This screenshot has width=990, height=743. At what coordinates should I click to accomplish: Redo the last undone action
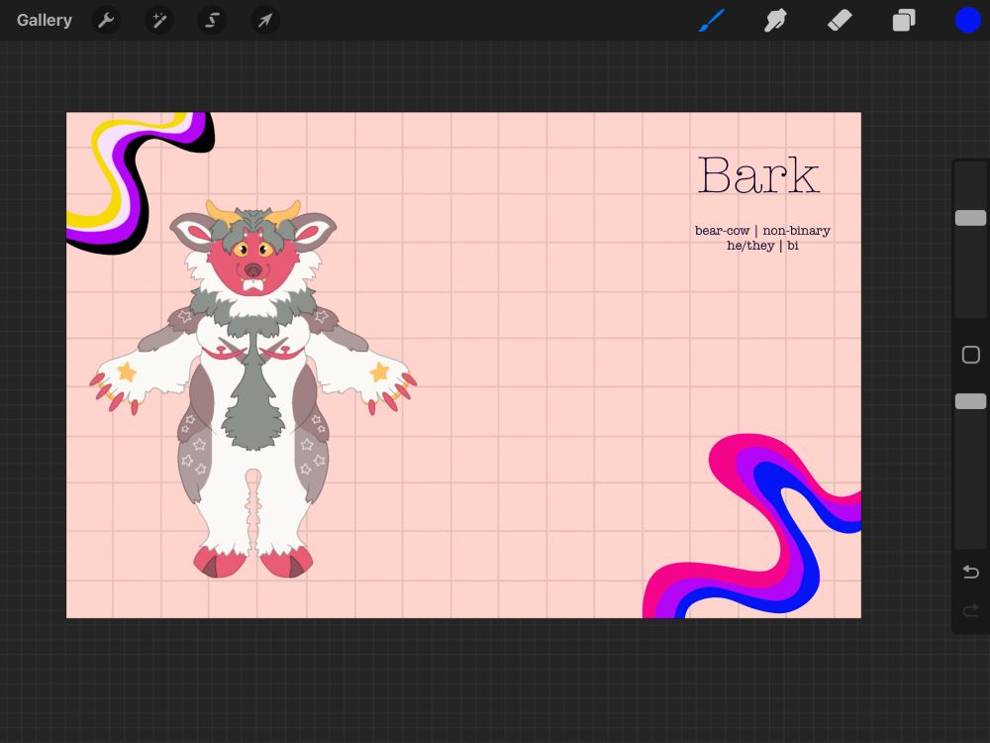pos(970,610)
